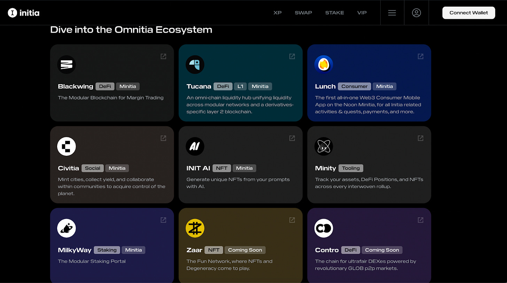507x283 pixels.
Task: Select the NFT tag on INIT AI
Action: (222, 168)
